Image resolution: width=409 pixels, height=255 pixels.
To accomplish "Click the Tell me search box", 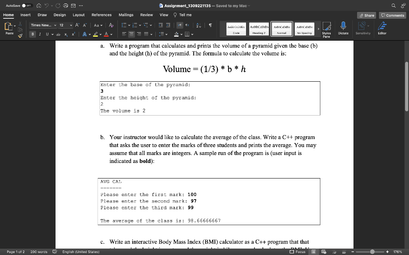I will 183,15.
